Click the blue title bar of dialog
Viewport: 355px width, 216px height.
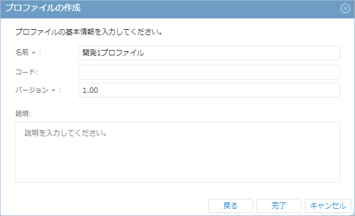(178, 9)
